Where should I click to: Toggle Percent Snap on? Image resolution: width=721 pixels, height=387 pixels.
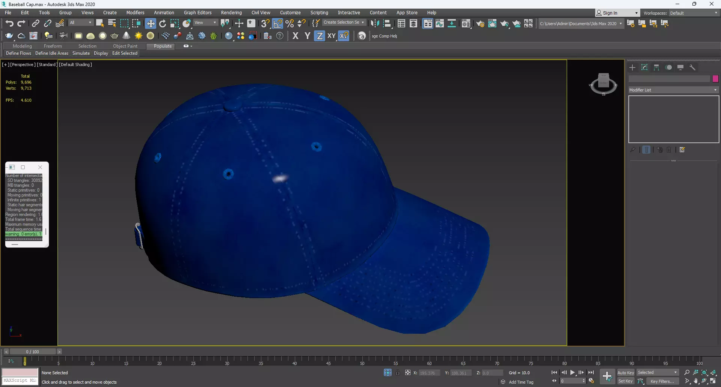290,24
